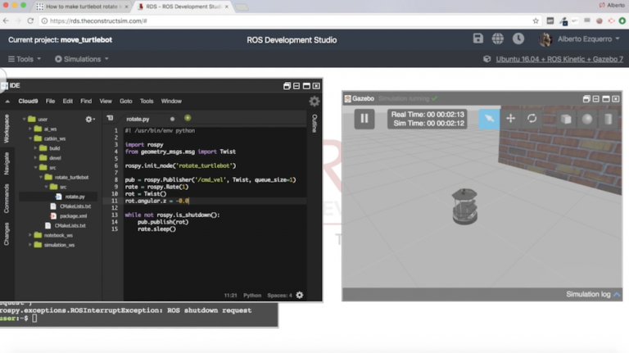Reload the browser page
Screen dimensions: 629x353
[x=30, y=20]
